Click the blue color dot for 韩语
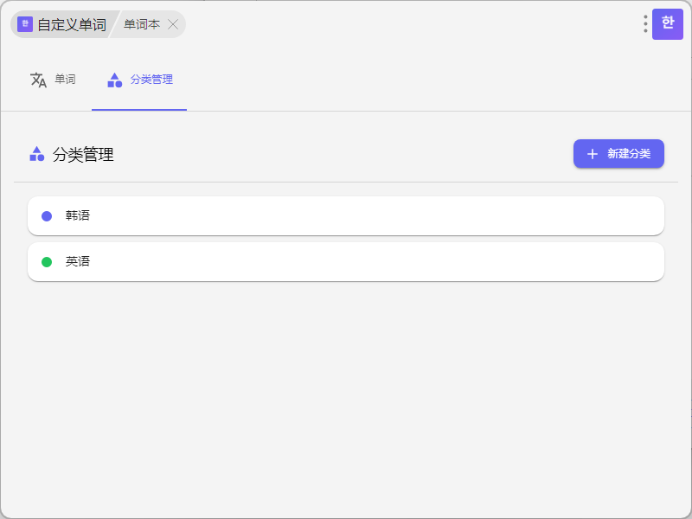692x519 pixels. (x=47, y=216)
